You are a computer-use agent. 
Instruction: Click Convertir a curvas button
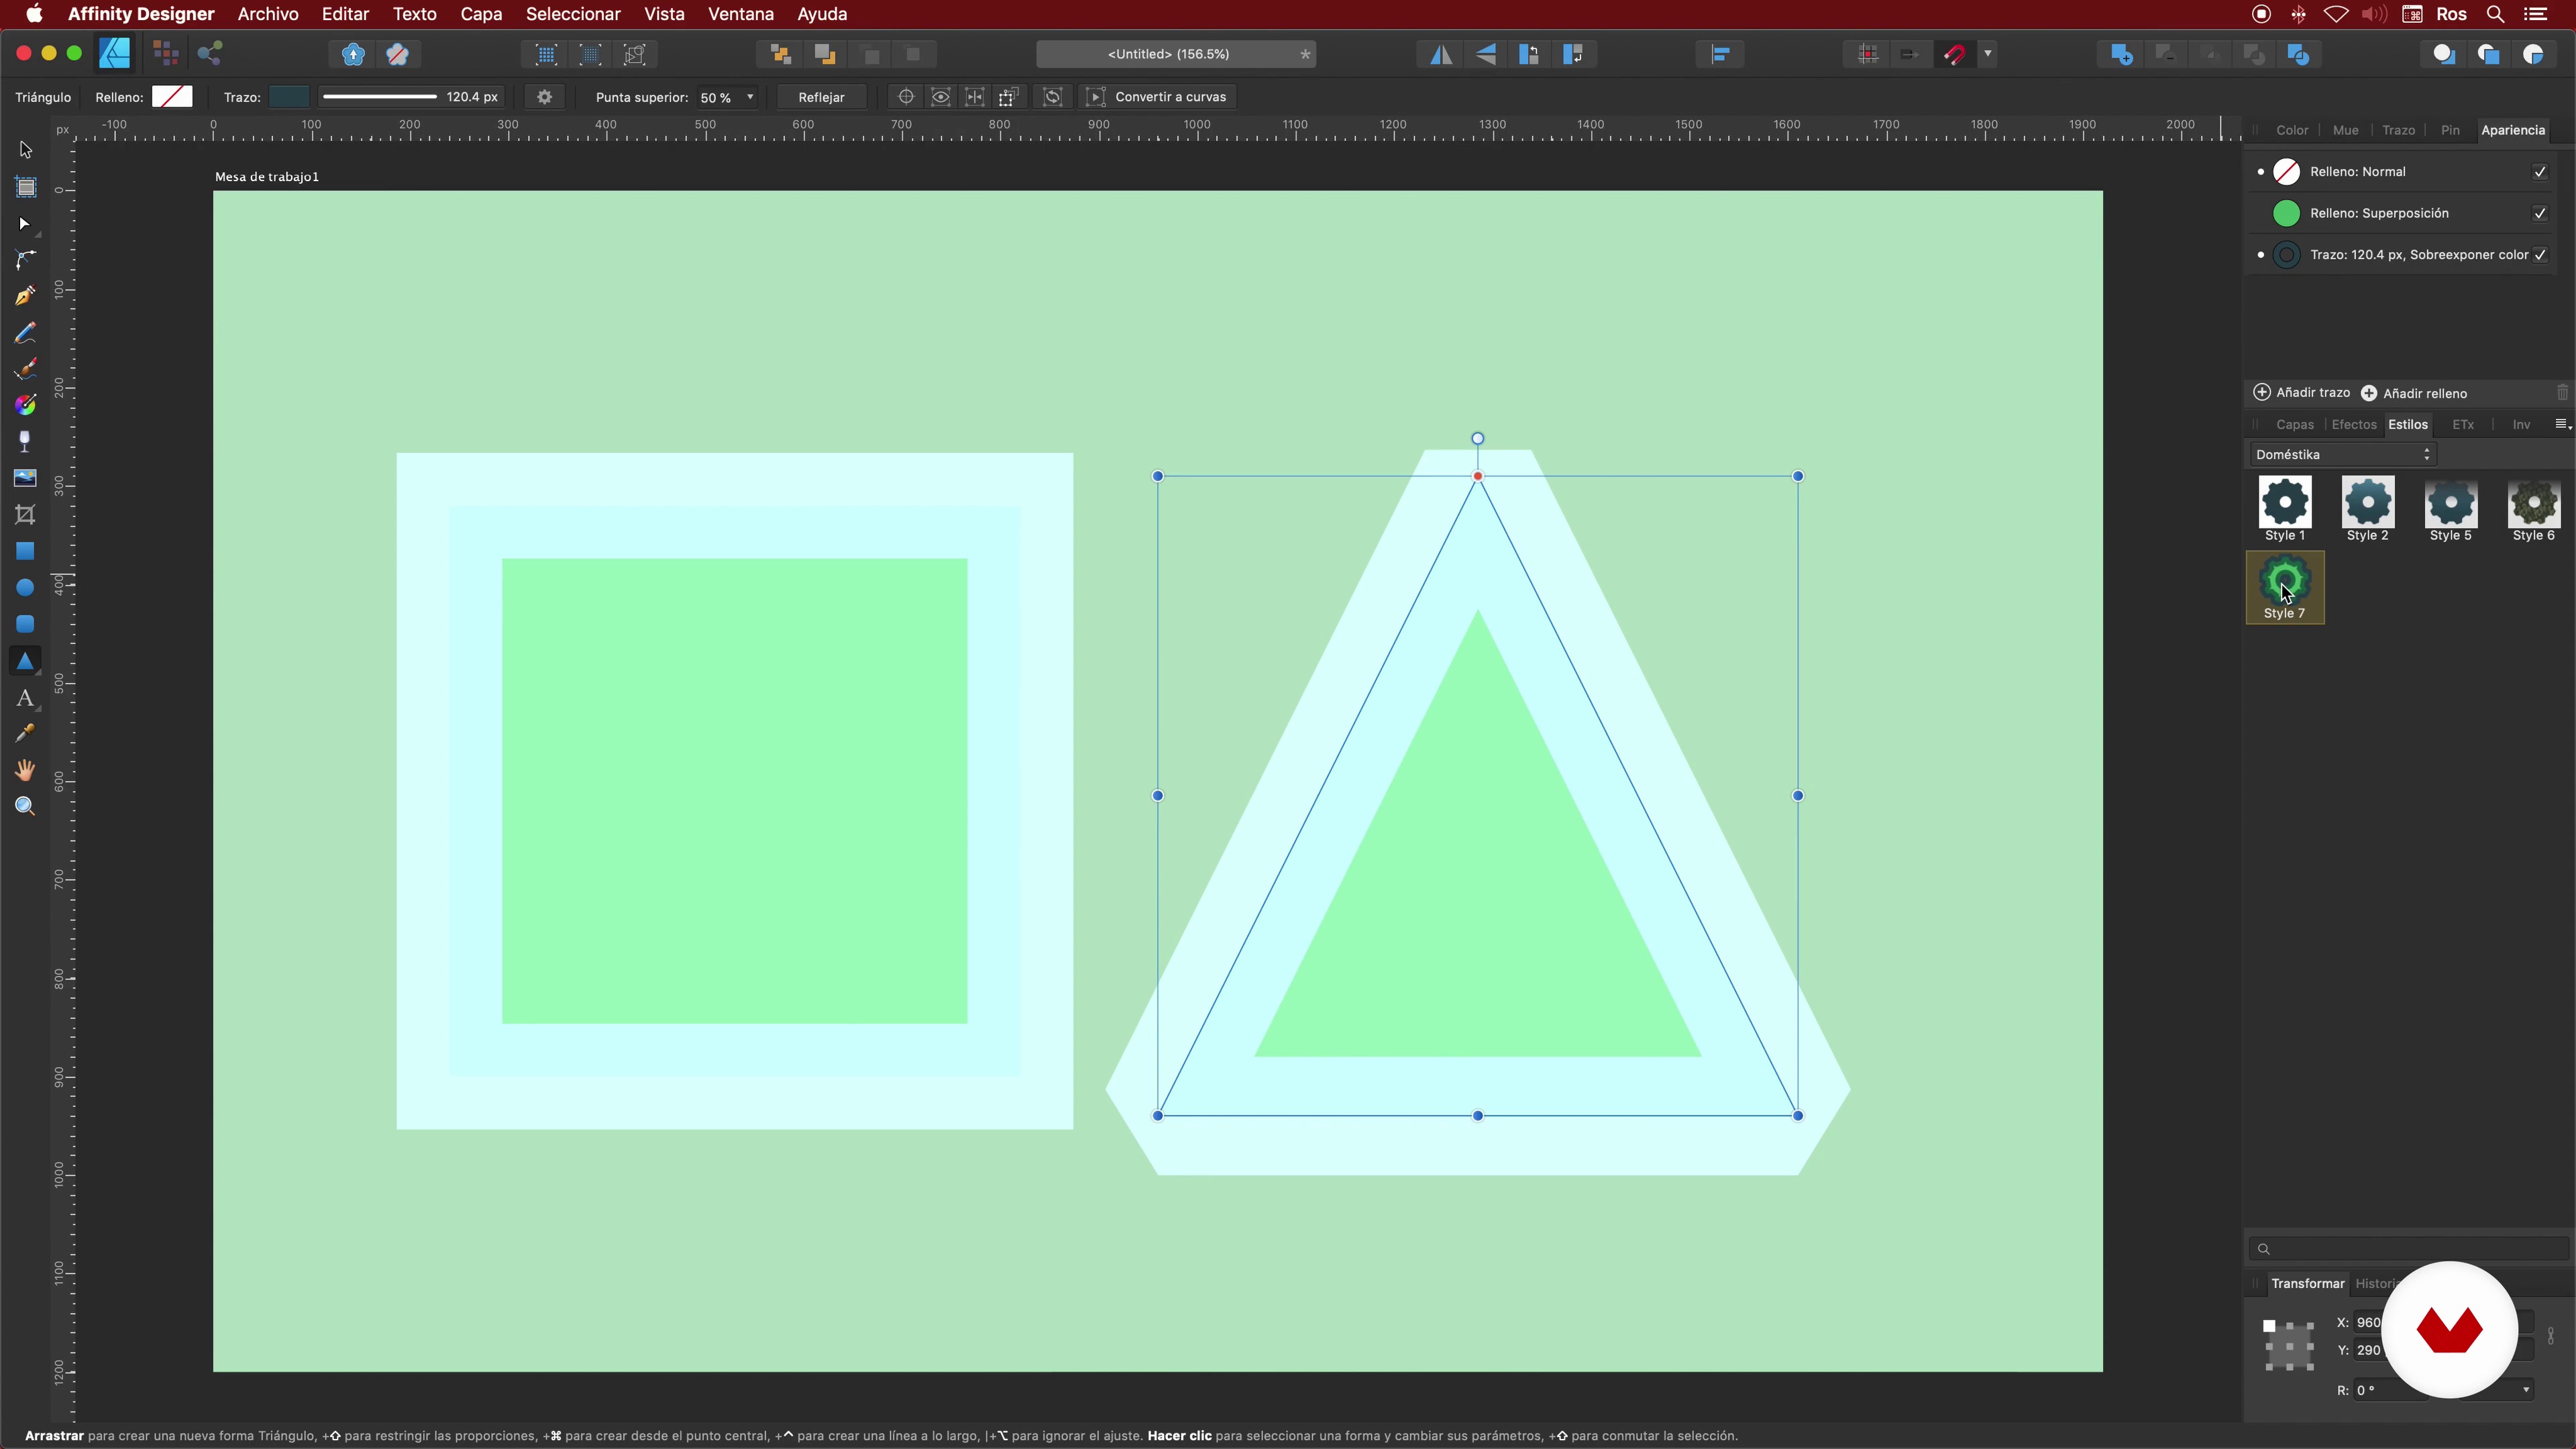tap(1158, 97)
